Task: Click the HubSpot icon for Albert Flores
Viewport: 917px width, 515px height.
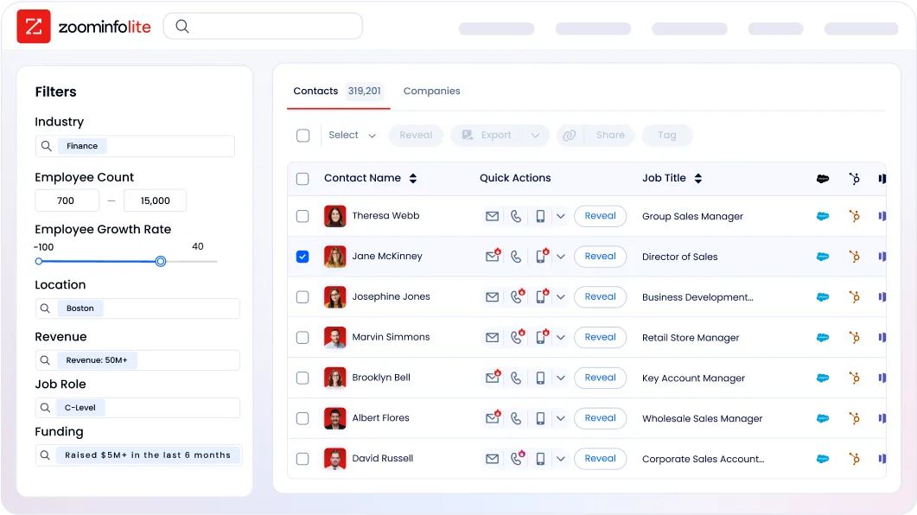Action: click(x=855, y=418)
